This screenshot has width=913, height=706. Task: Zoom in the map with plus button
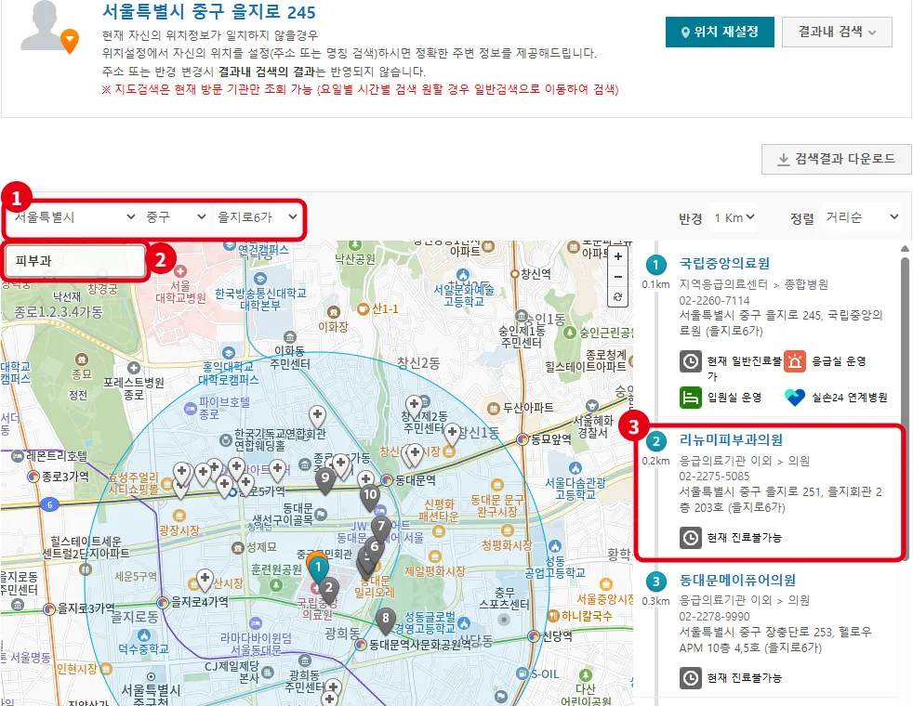pyautogui.click(x=617, y=256)
